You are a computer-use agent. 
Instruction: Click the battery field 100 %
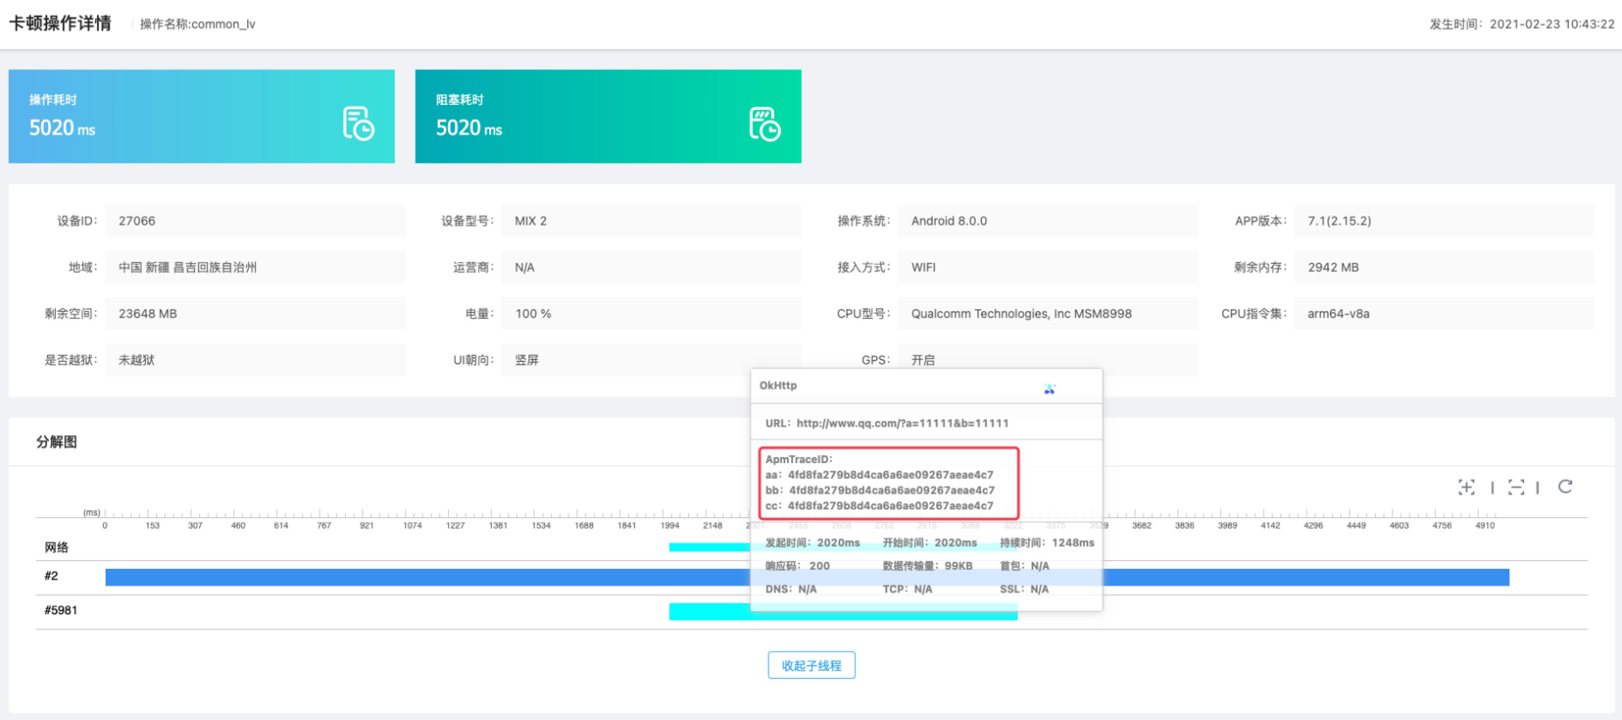click(651, 314)
